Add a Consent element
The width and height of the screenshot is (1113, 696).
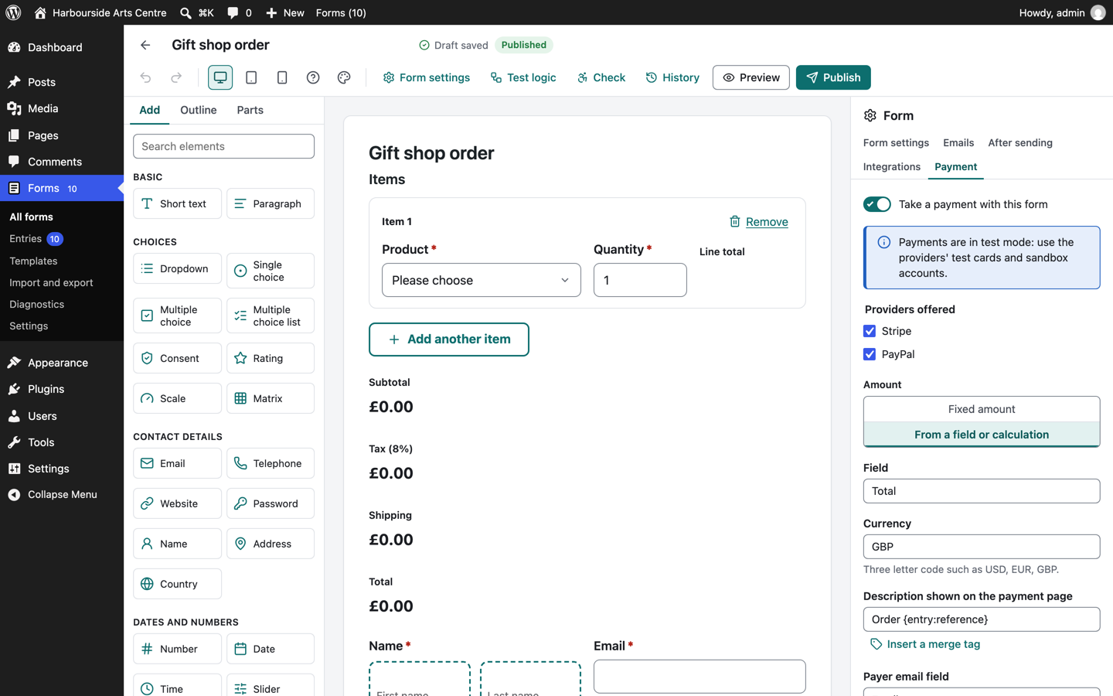pyautogui.click(x=177, y=358)
